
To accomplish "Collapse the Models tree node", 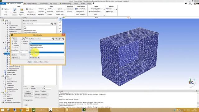I will pyautogui.click(x=3, y=24).
